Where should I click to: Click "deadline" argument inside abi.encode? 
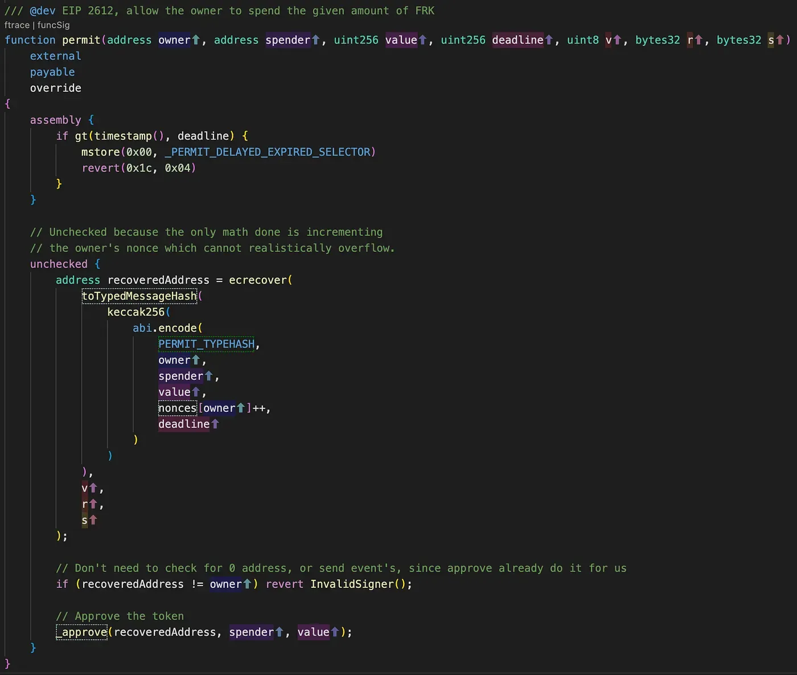[184, 424]
